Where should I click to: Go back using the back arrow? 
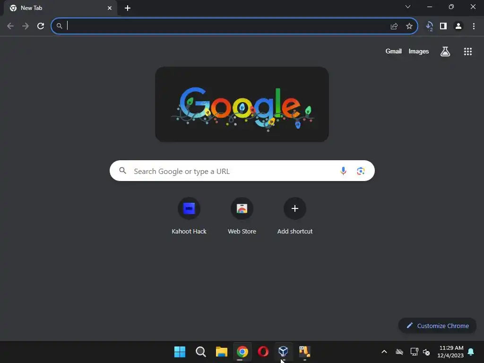pyautogui.click(x=10, y=26)
